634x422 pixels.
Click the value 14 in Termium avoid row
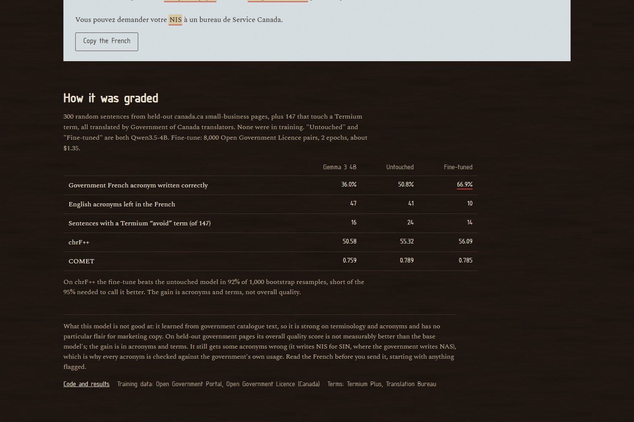470,222
